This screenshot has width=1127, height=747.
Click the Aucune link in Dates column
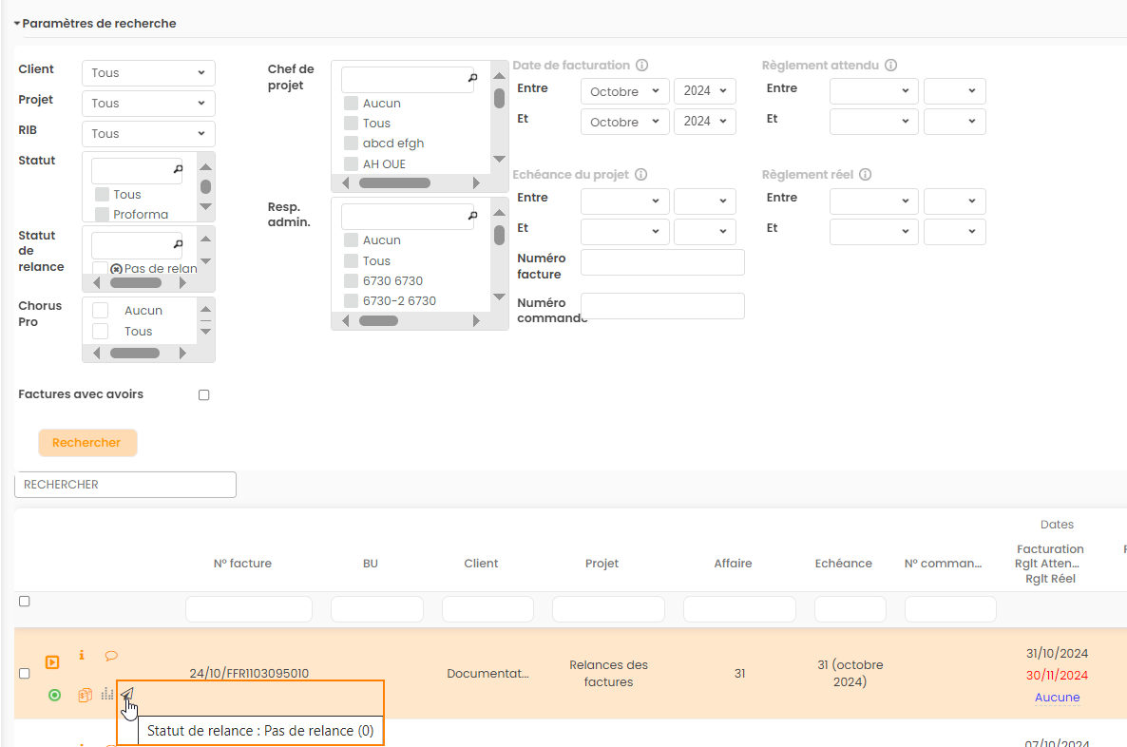(x=1057, y=698)
